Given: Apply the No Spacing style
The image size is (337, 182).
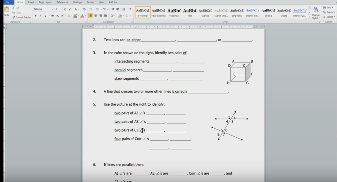Looking at the screenshot, I should coord(158,13).
